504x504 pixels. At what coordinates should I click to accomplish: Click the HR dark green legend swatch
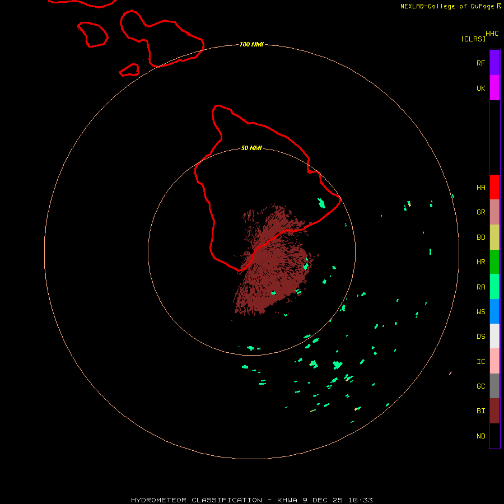tap(494, 262)
